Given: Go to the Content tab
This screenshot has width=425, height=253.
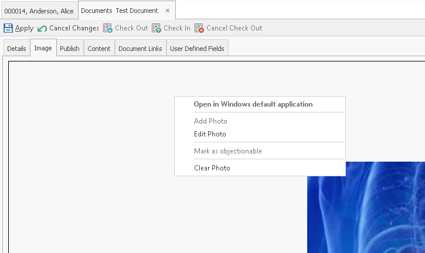Looking at the screenshot, I should coord(99,49).
